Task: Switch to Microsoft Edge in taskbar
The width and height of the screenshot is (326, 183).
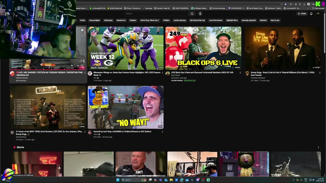Action: tap(182, 180)
